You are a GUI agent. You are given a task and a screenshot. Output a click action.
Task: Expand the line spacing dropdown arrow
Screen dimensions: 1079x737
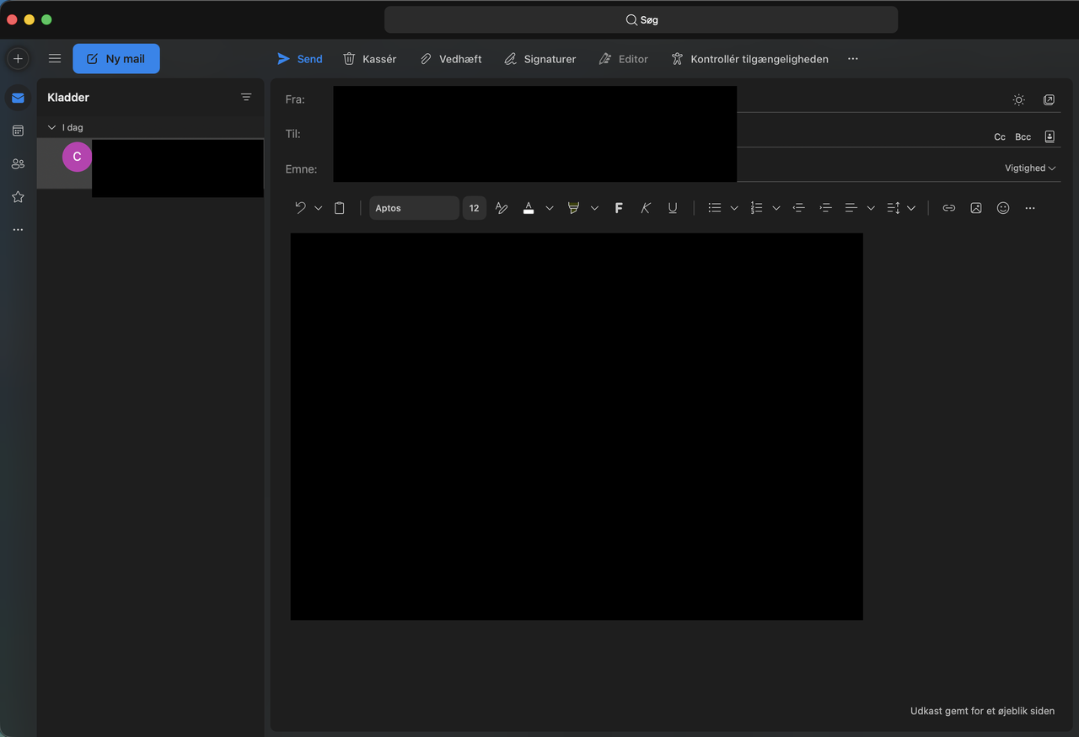(911, 208)
